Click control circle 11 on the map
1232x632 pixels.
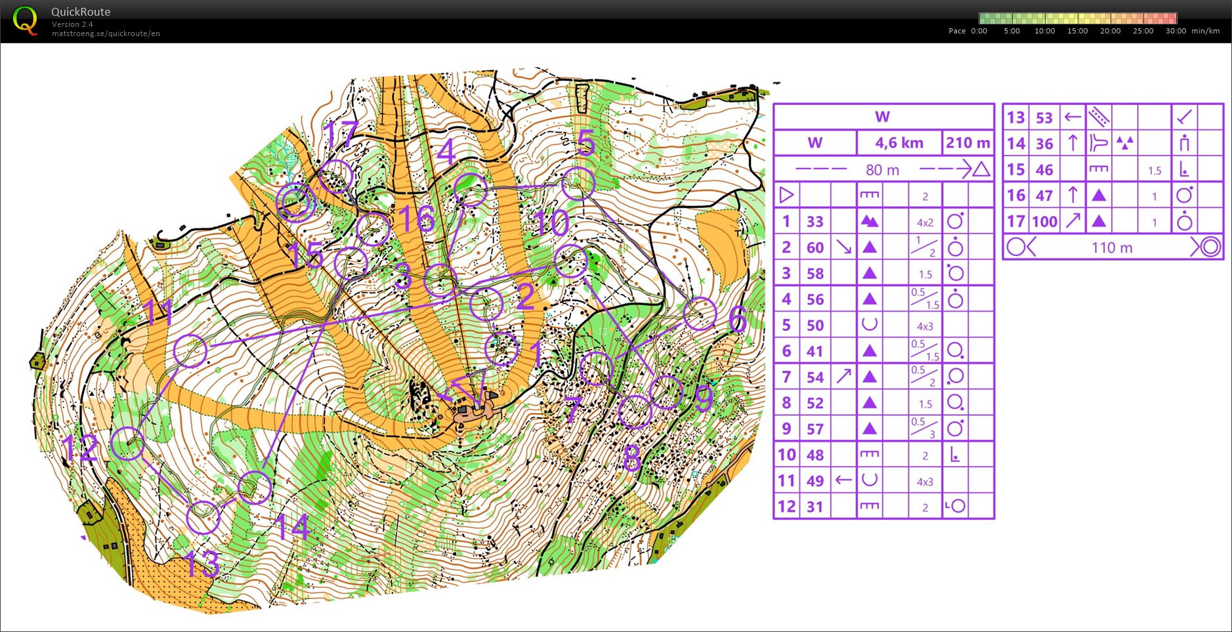tap(190, 350)
